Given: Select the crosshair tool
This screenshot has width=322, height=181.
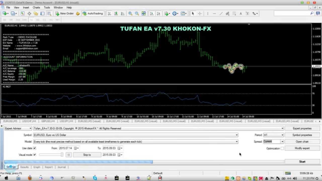Looking at the screenshot, I should [200, 14].
